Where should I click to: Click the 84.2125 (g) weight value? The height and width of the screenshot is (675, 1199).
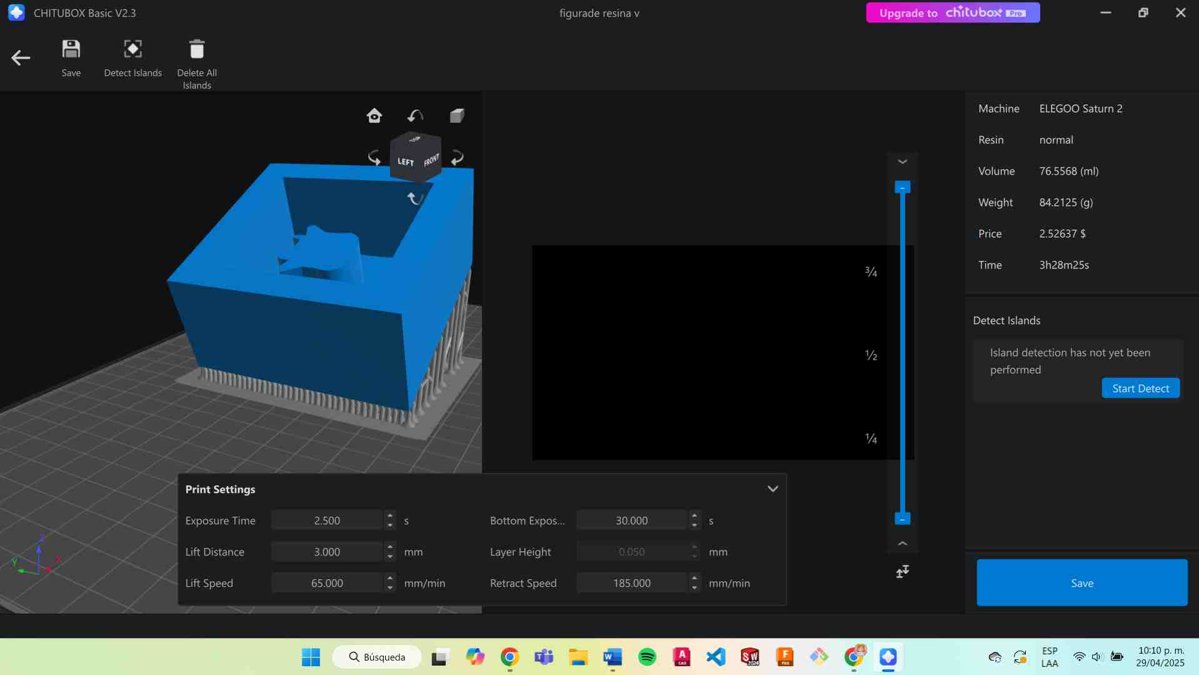pyautogui.click(x=1066, y=203)
